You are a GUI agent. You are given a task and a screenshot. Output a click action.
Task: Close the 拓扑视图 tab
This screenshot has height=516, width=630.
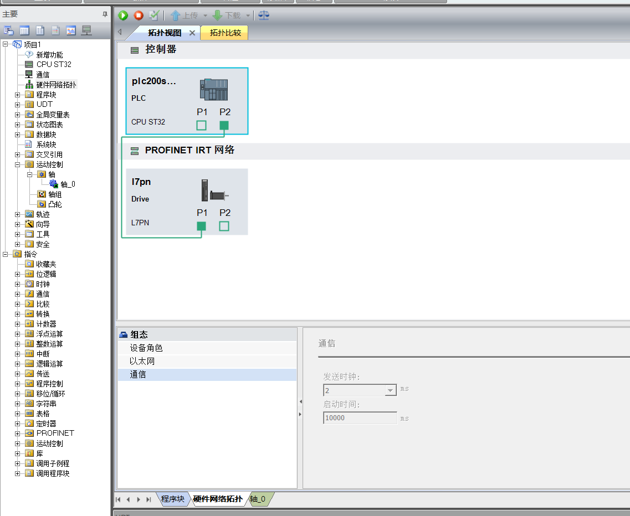pos(192,33)
